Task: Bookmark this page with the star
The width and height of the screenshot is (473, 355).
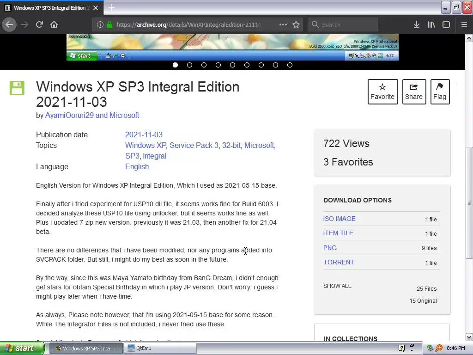Action: [296, 25]
